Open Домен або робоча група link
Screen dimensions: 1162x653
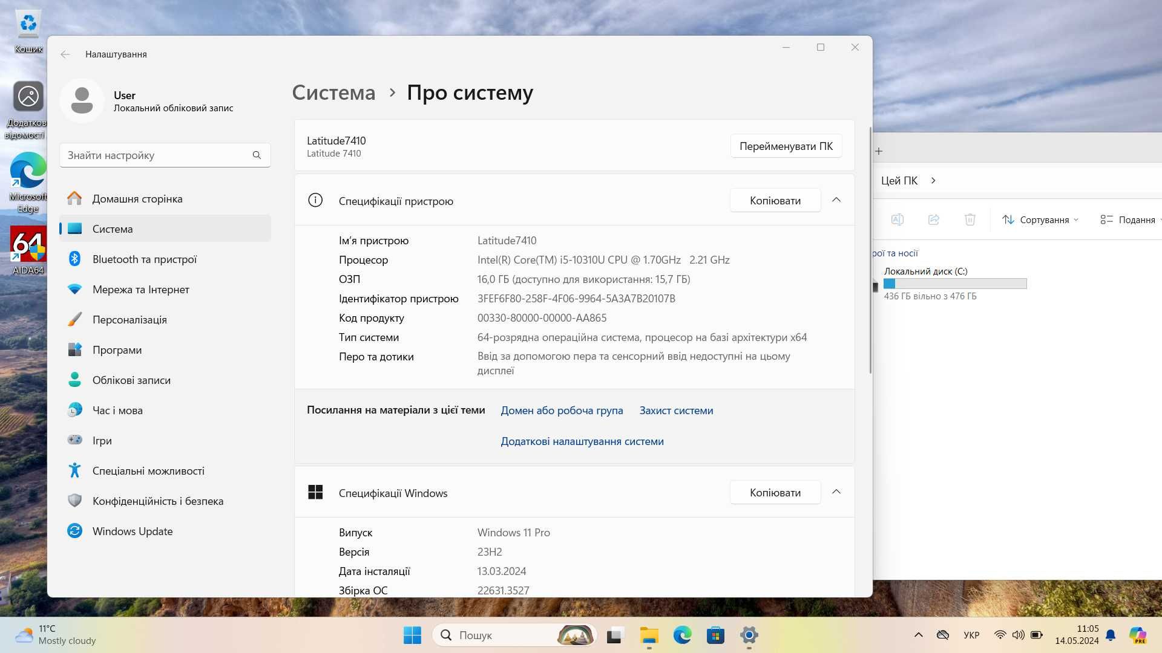pos(562,411)
